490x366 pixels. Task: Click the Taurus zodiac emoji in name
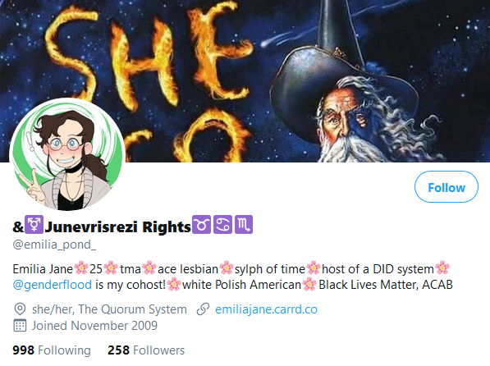point(202,224)
